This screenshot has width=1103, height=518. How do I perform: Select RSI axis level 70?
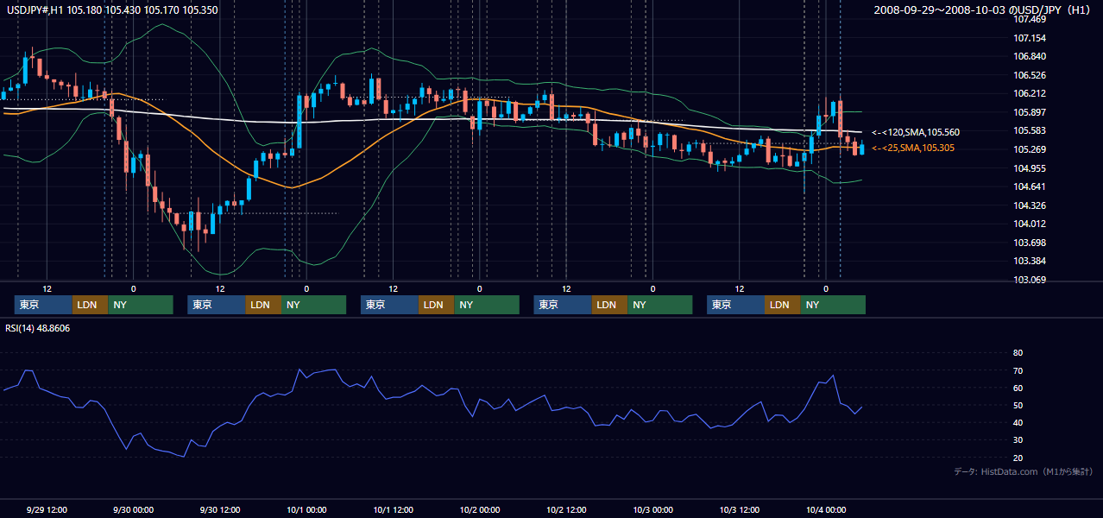1018,370
